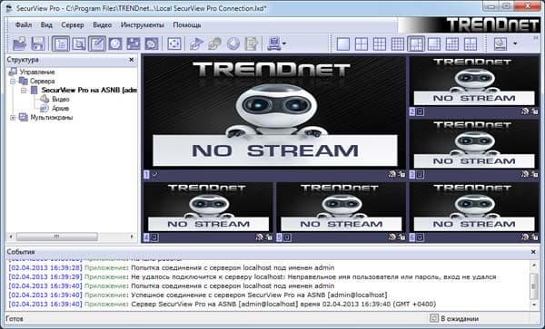Click the rightmost icon on pane 4 bar
Viewport: 545px width, 329px height.
(x=269, y=237)
